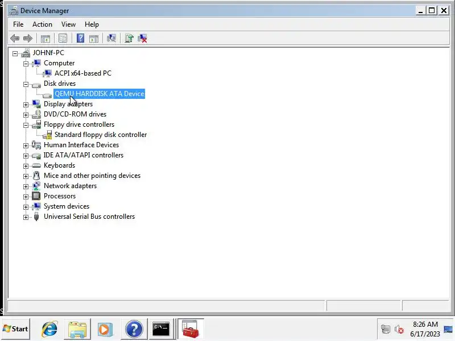The height and width of the screenshot is (341, 455).
Task: Launch Windows Media Player from taskbar
Action: [x=105, y=329]
